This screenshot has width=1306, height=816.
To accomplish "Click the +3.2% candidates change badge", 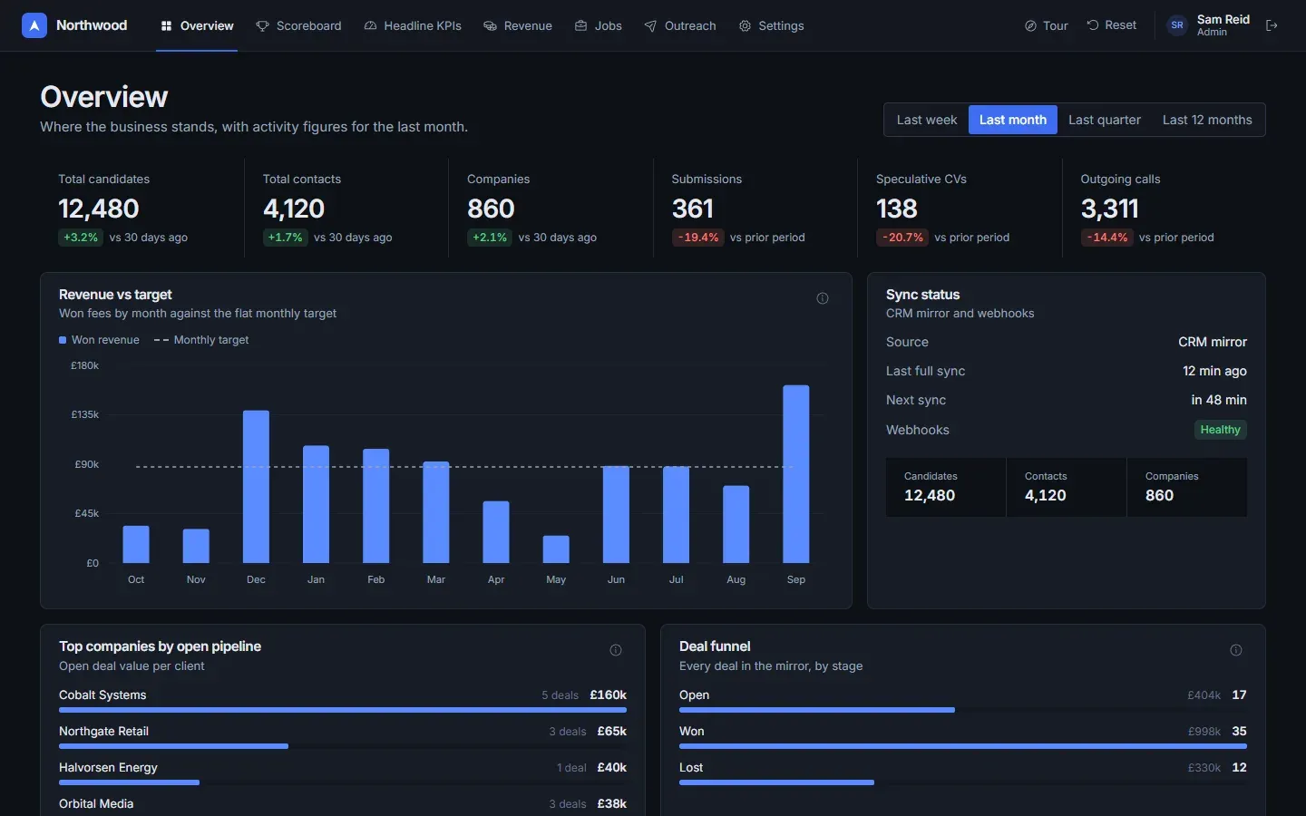I will tap(81, 238).
